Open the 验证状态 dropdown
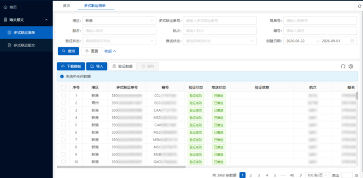Image resolution: width=363 pixels, height=178 pixels. pyautogui.click(x=119, y=41)
